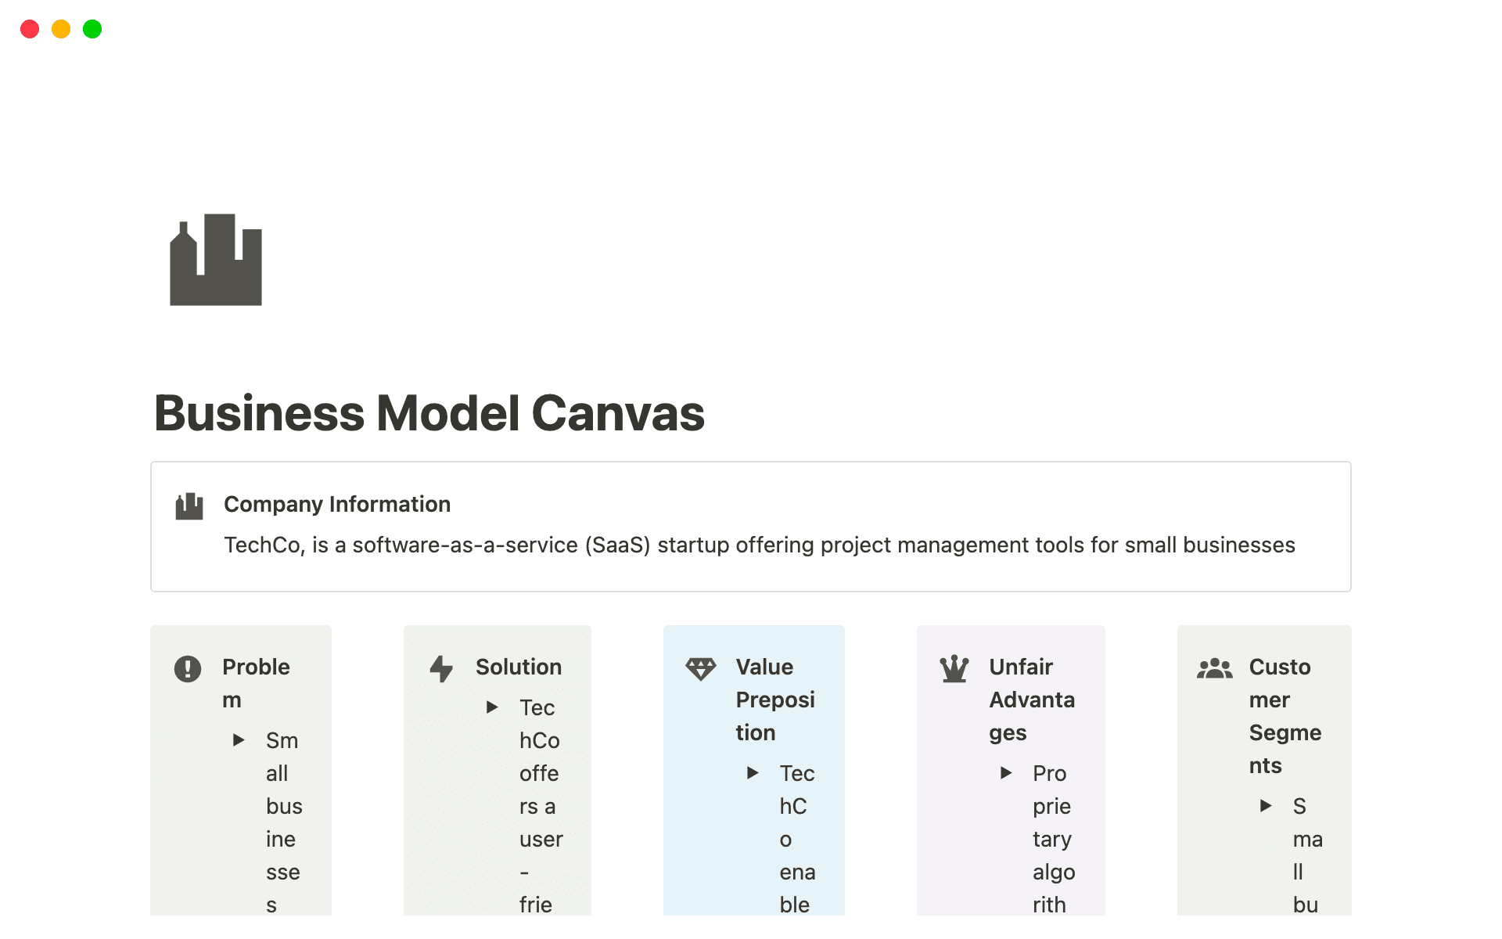This screenshot has width=1502, height=939.
Task: Click the TechCo company description text
Action: pos(760,545)
